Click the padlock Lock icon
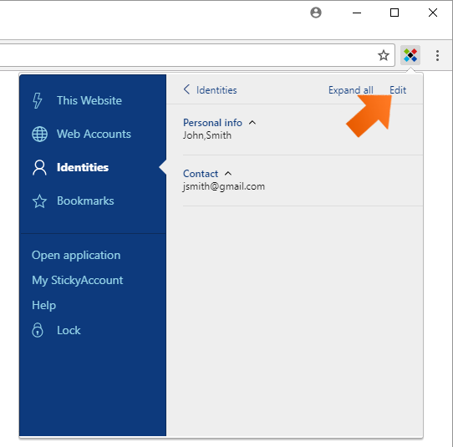This screenshot has width=453, height=447. 38,330
